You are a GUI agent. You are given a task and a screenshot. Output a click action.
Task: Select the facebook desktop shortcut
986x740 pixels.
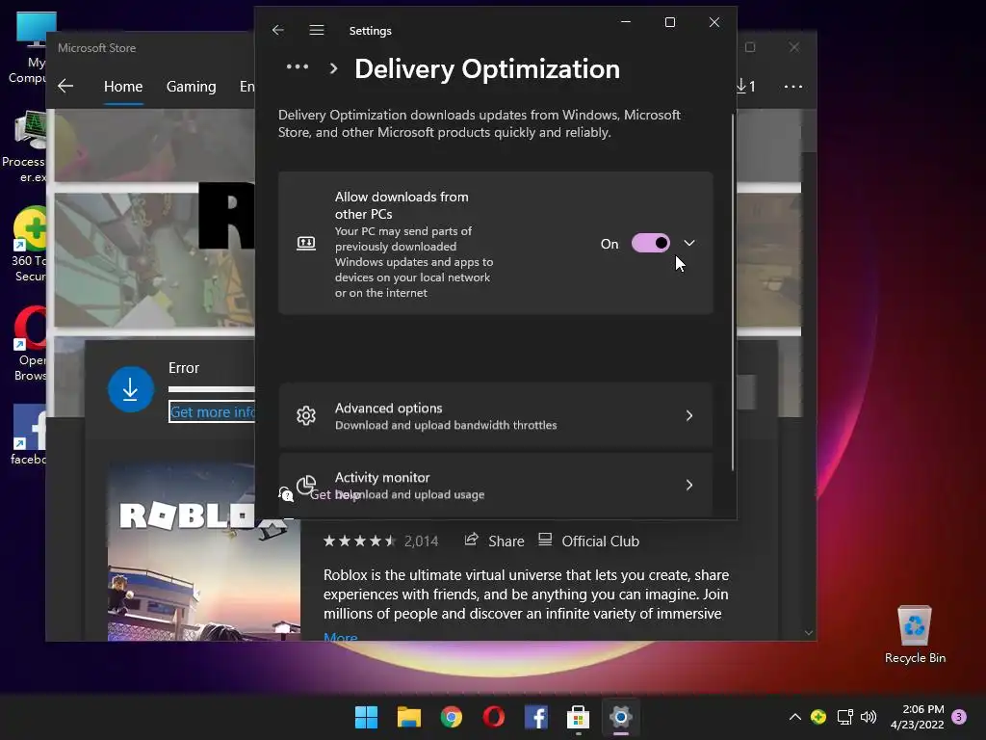click(x=28, y=435)
